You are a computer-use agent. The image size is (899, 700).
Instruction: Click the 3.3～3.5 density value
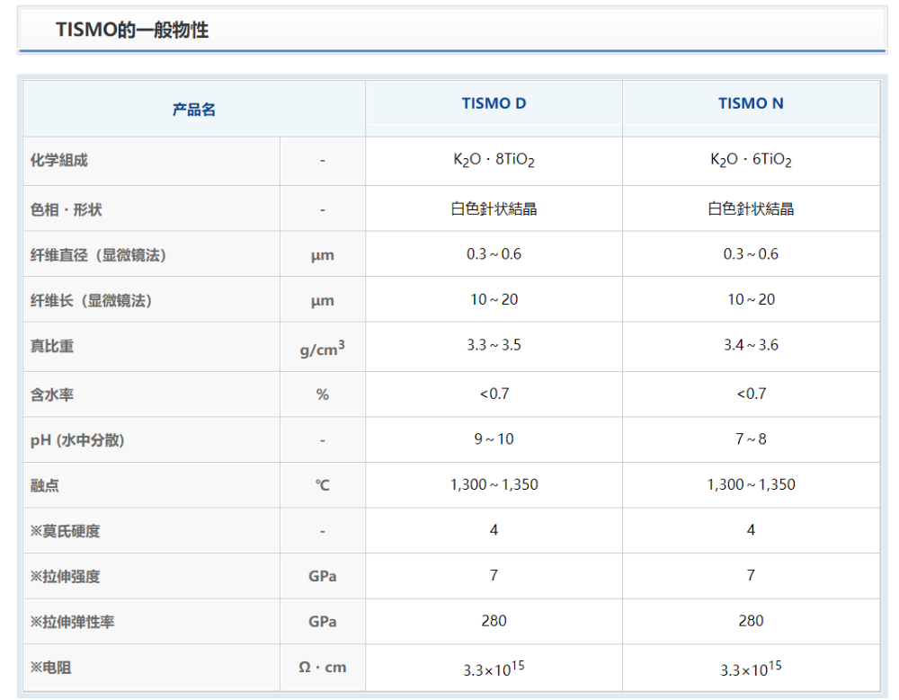click(494, 344)
